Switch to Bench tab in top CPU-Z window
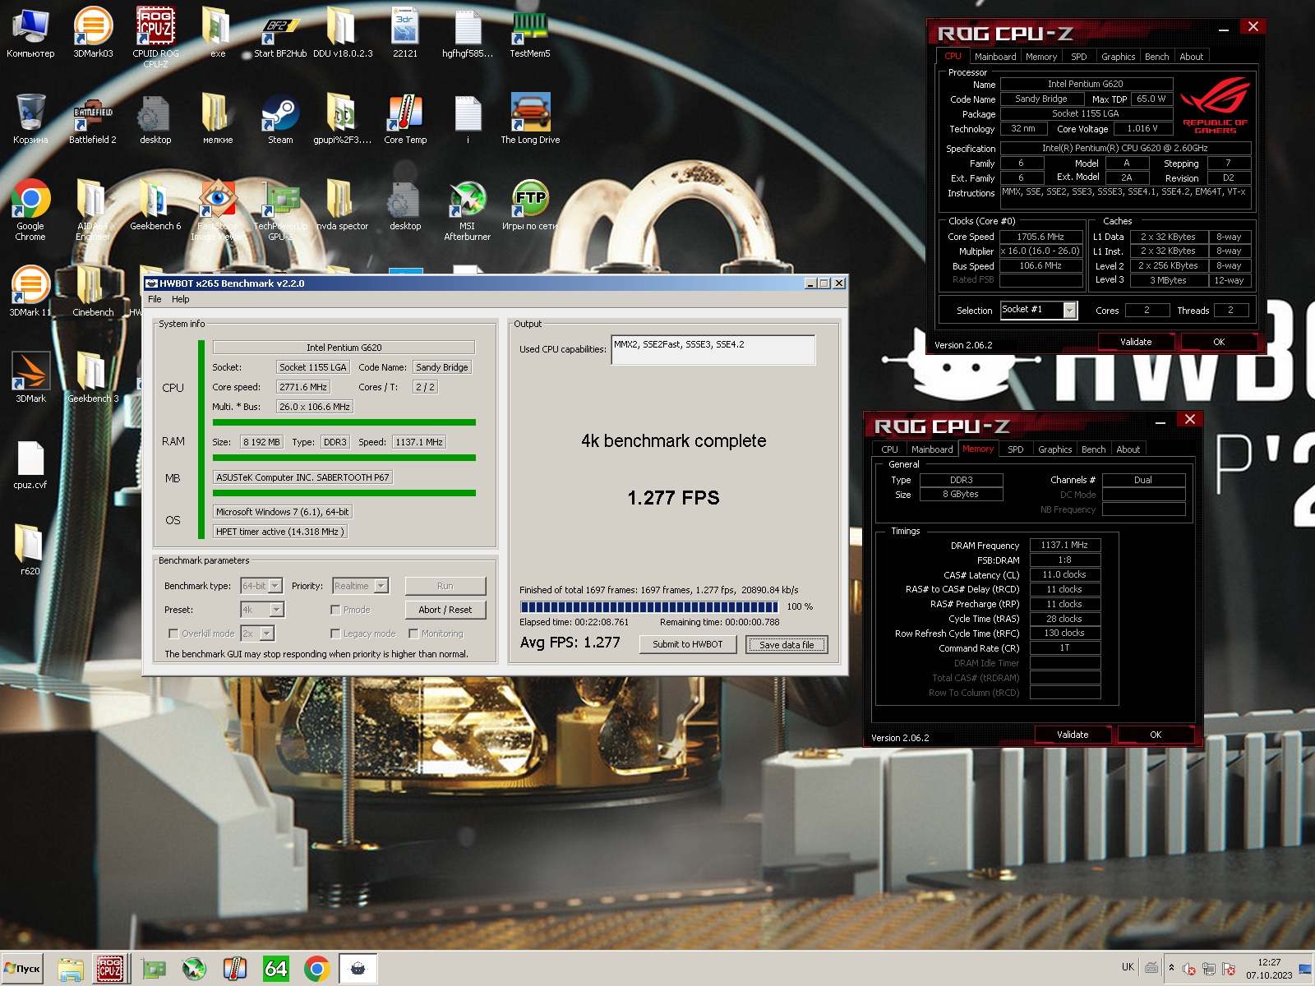 [1156, 57]
